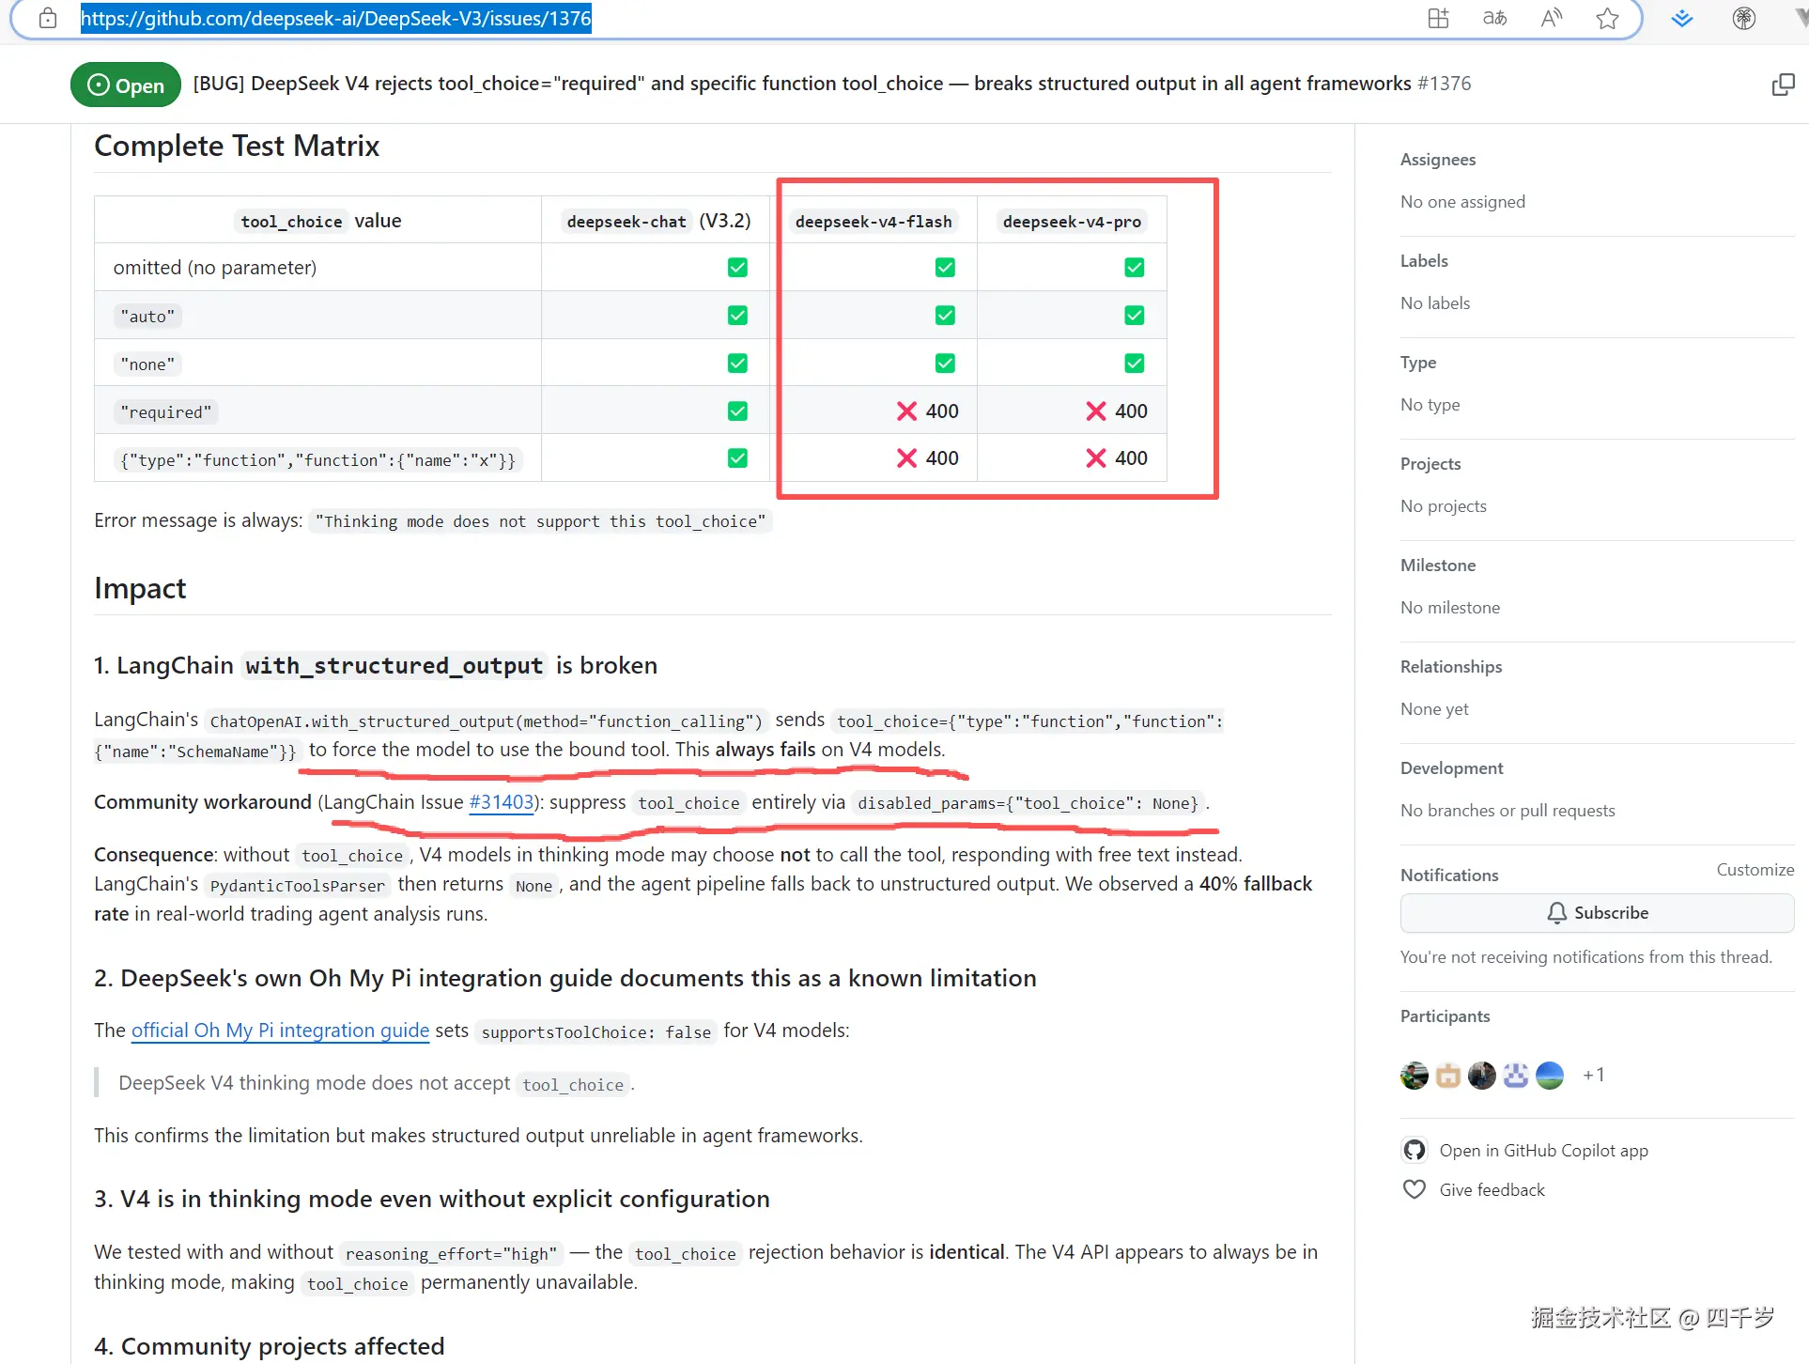1809x1364 pixels.
Task: Click the site lock icon in address bar
Action: point(48,18)
